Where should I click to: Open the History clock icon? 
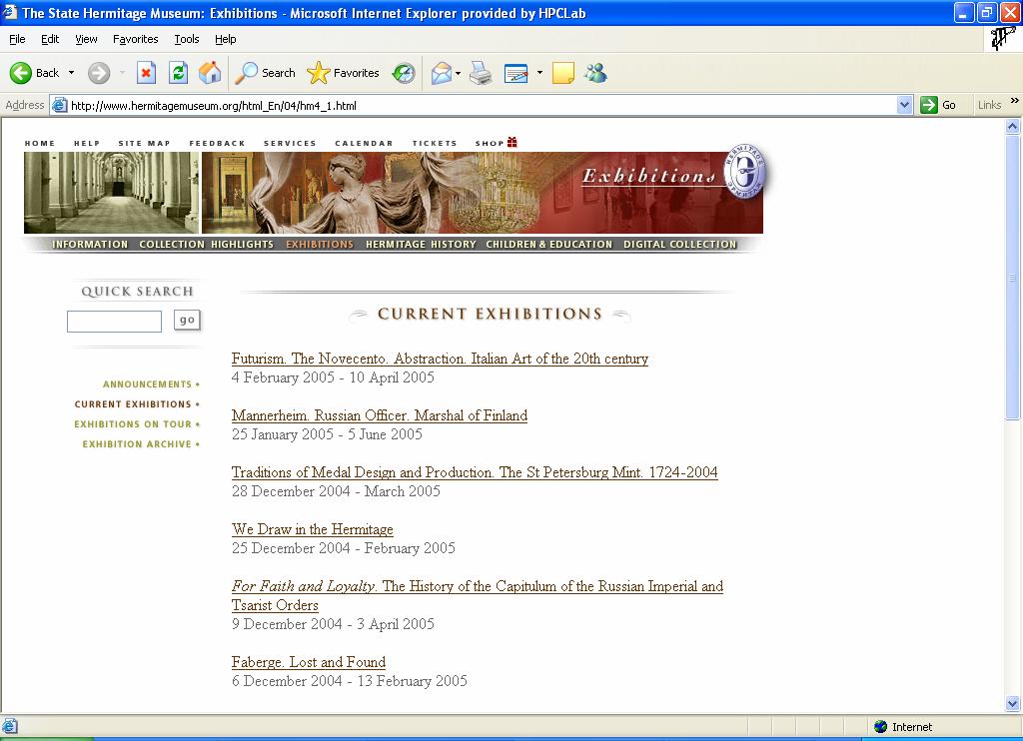[404, 73]
